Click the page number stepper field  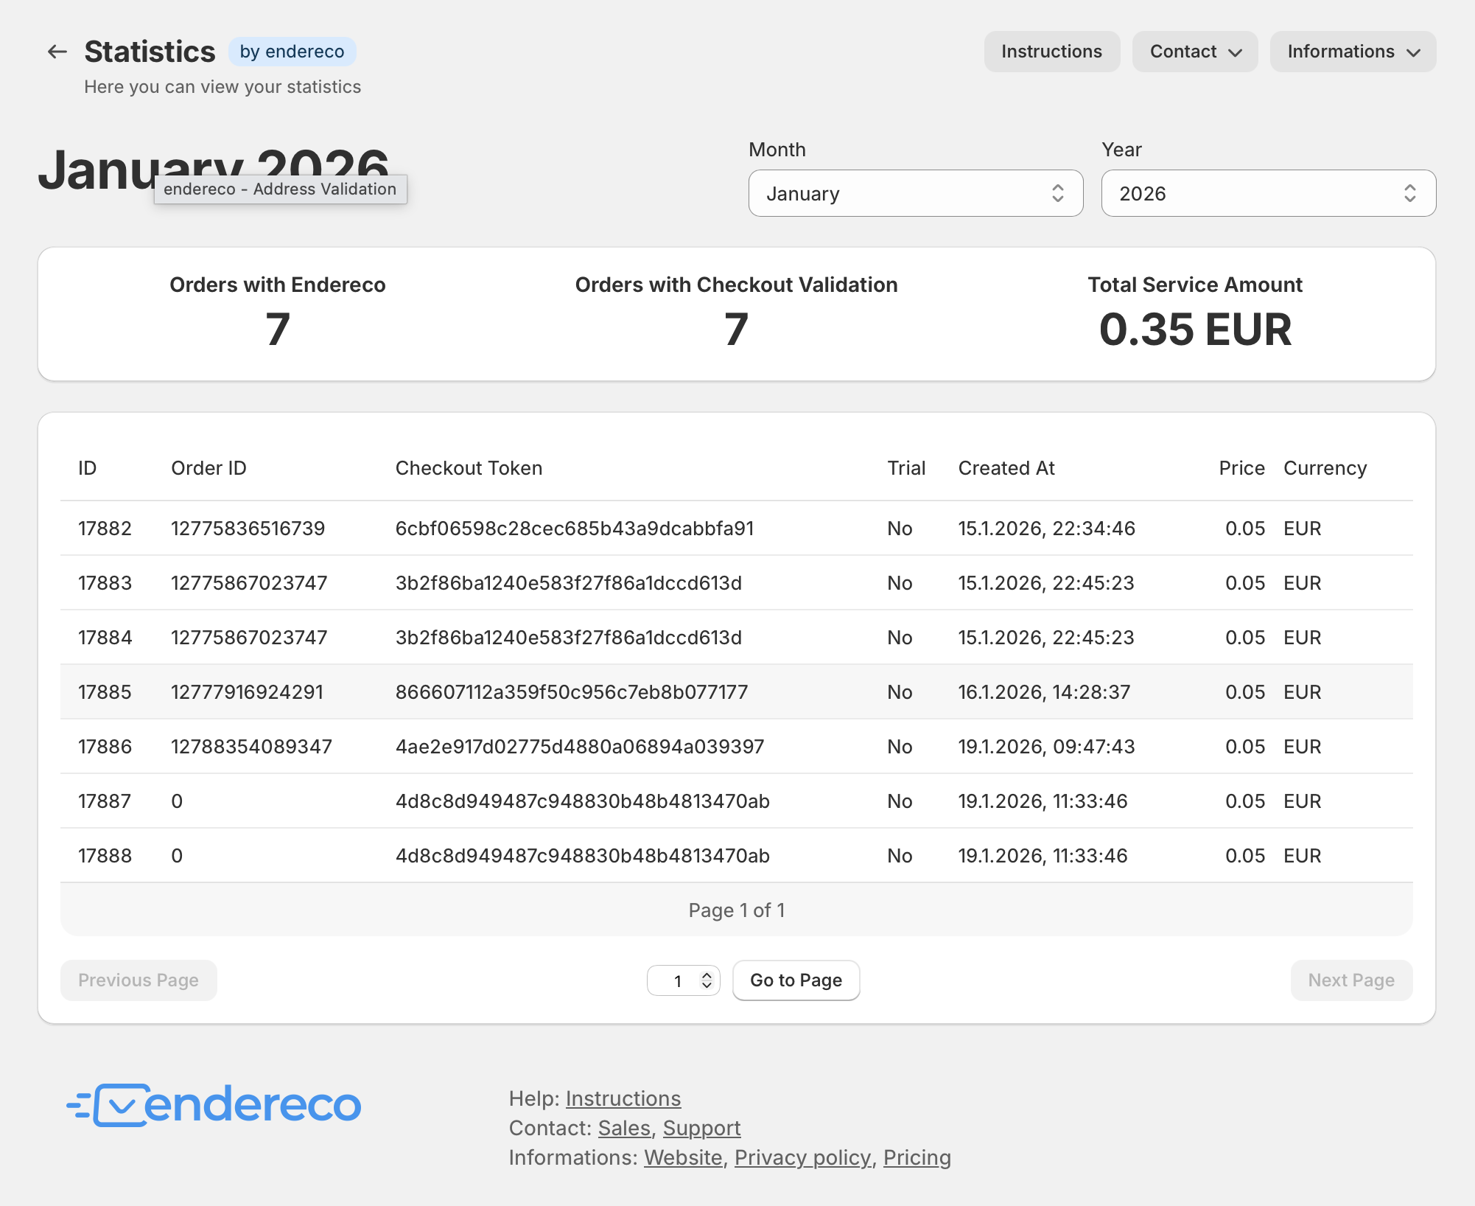pyautogui.click(x=683, y=980)
